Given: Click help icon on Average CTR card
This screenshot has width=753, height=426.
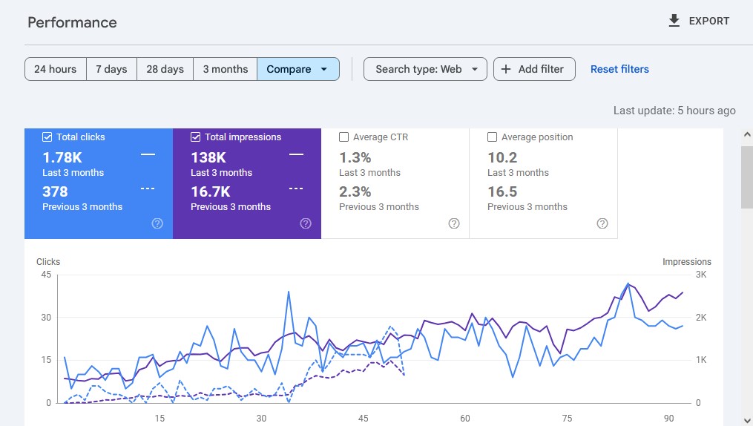Looking at the screenshot, I should 454,223.
